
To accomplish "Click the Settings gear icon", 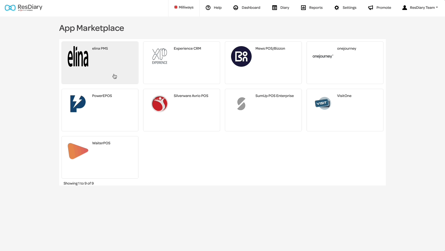I will pos(337,8).
